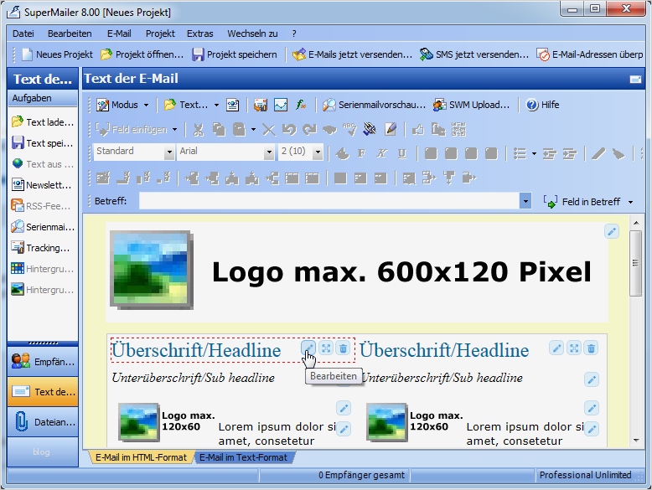Open the Datei menu
The width and height of the screenshot is (652, 490).
[23, 34]
